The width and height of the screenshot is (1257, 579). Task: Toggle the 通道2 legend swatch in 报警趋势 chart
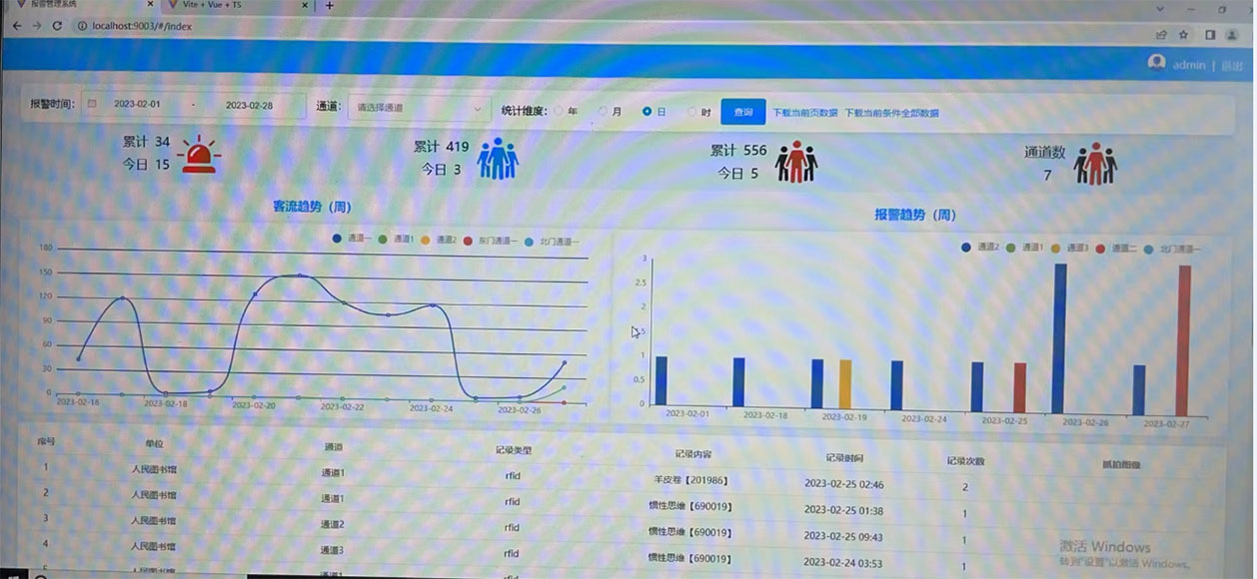[966, 247]
